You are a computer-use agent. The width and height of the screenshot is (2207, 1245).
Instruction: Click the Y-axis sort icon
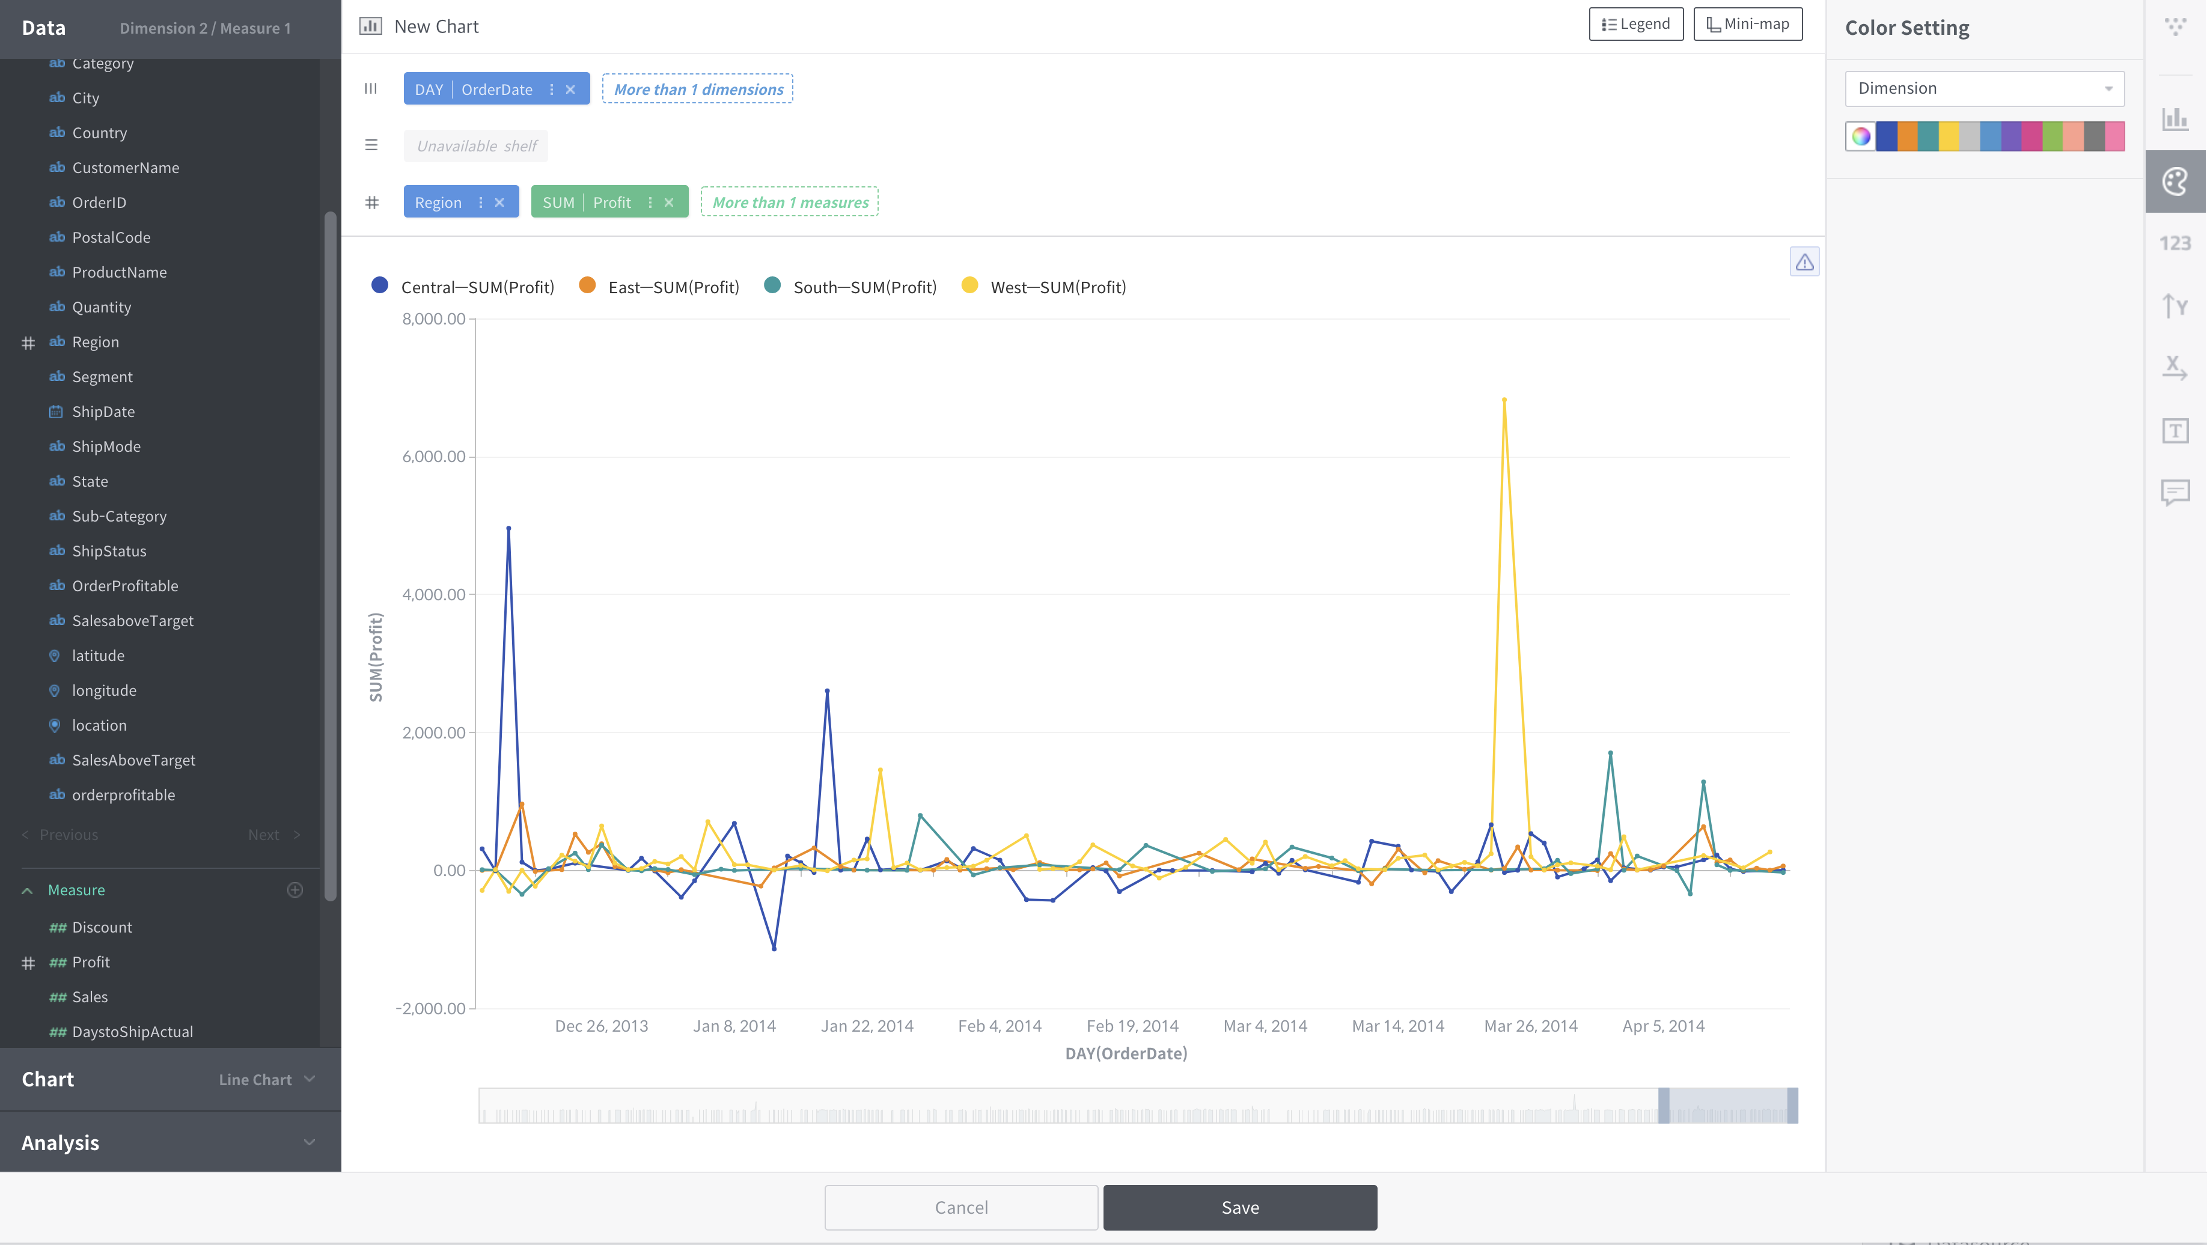(x=2175, y=306)
